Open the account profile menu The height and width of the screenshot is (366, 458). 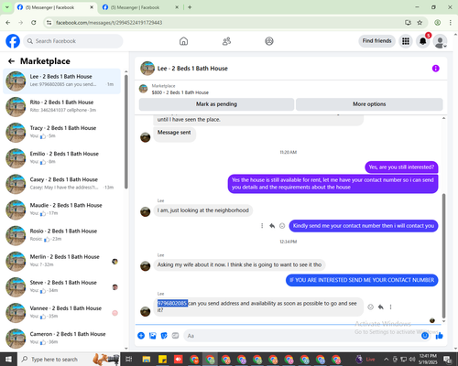(440, 41)
